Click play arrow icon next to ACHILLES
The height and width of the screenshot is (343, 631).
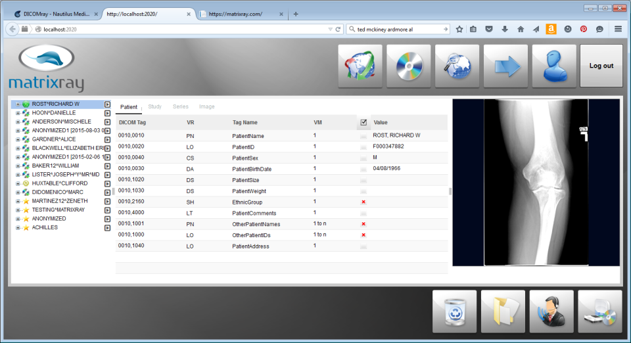click(107, 228)
